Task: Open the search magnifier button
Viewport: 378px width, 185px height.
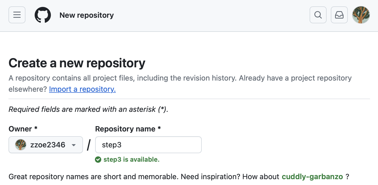Action: [318, 15]
